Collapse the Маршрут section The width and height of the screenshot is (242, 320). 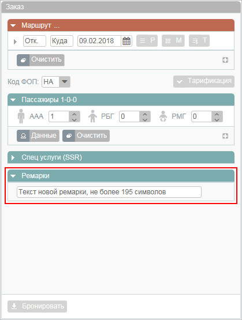[x=13, y=25]
